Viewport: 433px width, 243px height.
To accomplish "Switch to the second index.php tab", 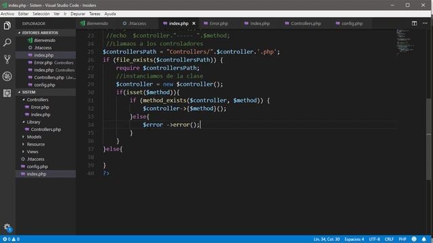I will coord(257,24).
